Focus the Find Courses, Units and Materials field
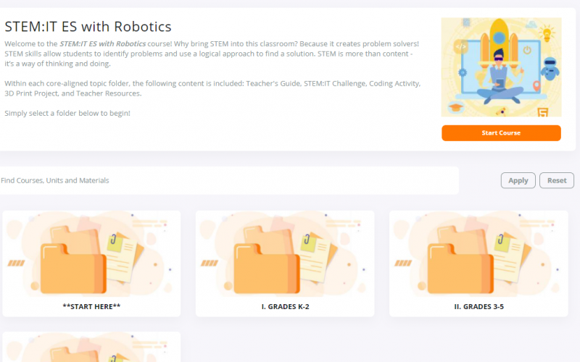 [x=228, y=180]
